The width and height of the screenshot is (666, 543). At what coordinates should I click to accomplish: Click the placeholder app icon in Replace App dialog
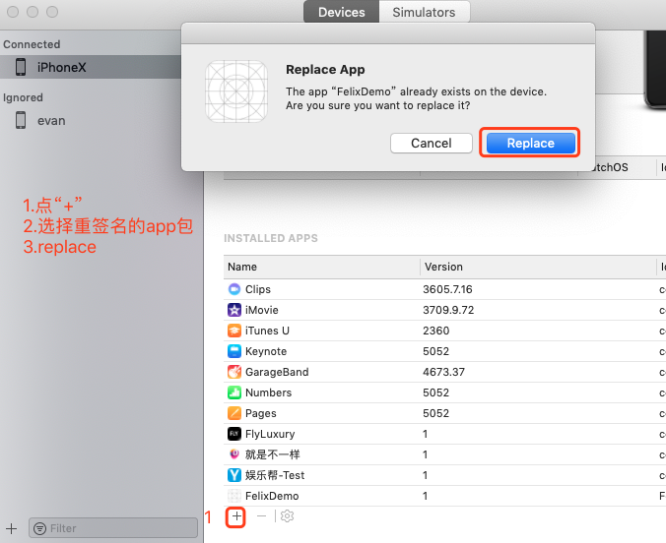236,91
